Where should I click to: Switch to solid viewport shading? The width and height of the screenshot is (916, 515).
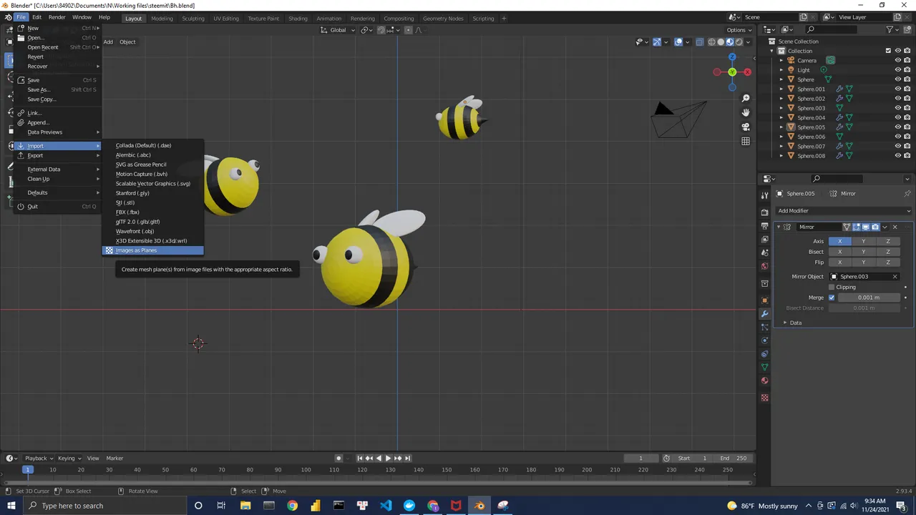point(721,41)
